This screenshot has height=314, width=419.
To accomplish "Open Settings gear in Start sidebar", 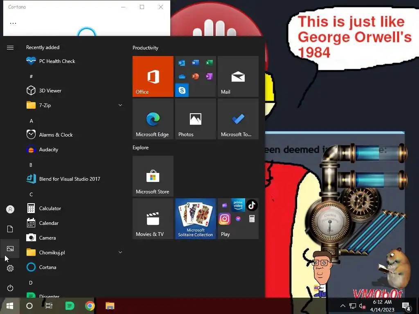I will point(10,268).
